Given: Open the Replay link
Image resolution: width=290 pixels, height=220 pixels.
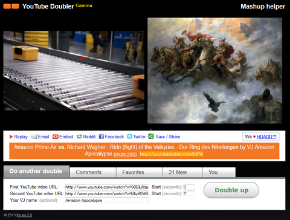Looking at the screenshot, I should (21, 137).
